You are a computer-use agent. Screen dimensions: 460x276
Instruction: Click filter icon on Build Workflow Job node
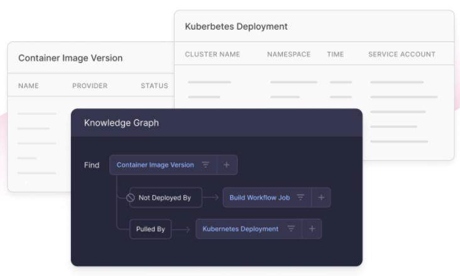tap(300, 197)
